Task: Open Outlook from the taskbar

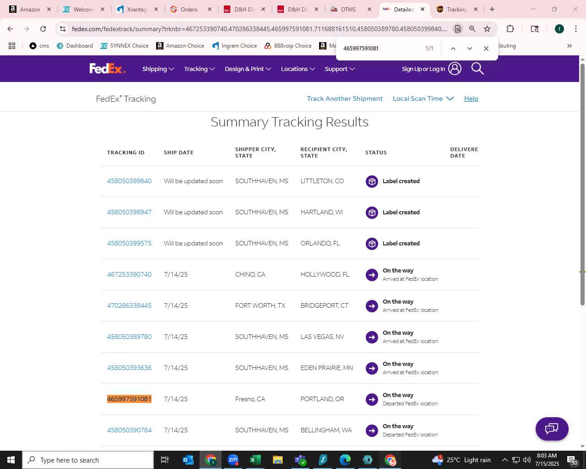Action: [188, 460]
